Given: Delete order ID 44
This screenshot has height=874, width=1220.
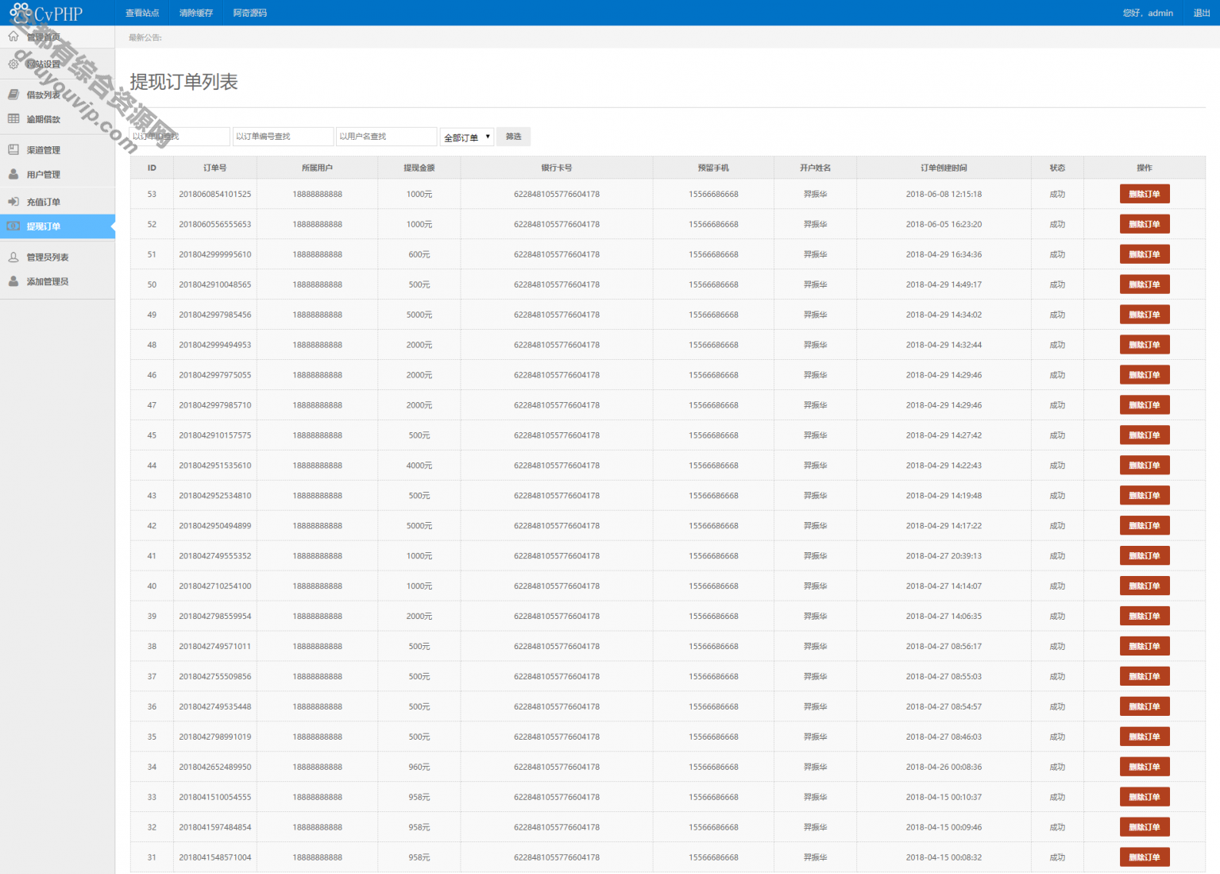Looking at the screenshot, I should (1145, 466).
